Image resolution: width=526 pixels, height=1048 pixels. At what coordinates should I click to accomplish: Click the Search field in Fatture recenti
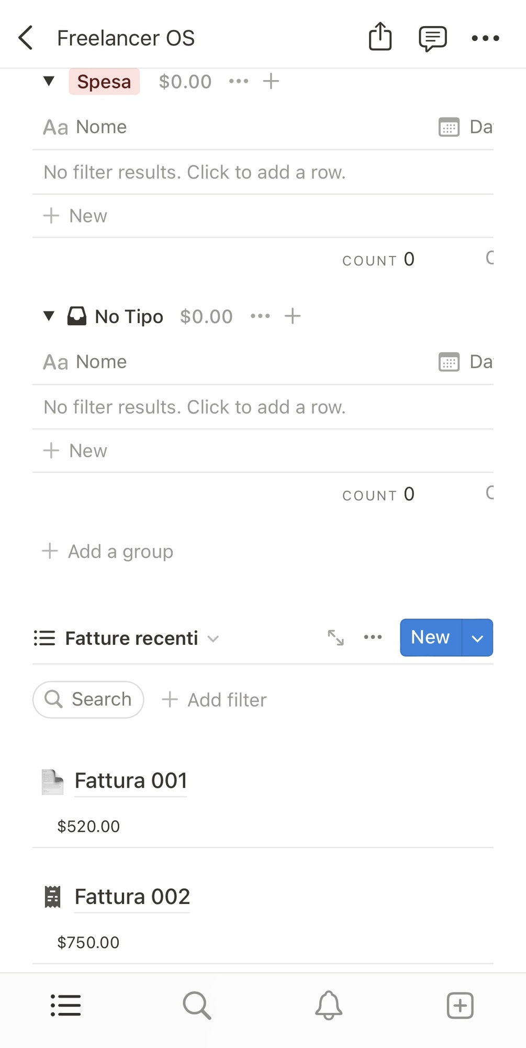coord(88,699)
